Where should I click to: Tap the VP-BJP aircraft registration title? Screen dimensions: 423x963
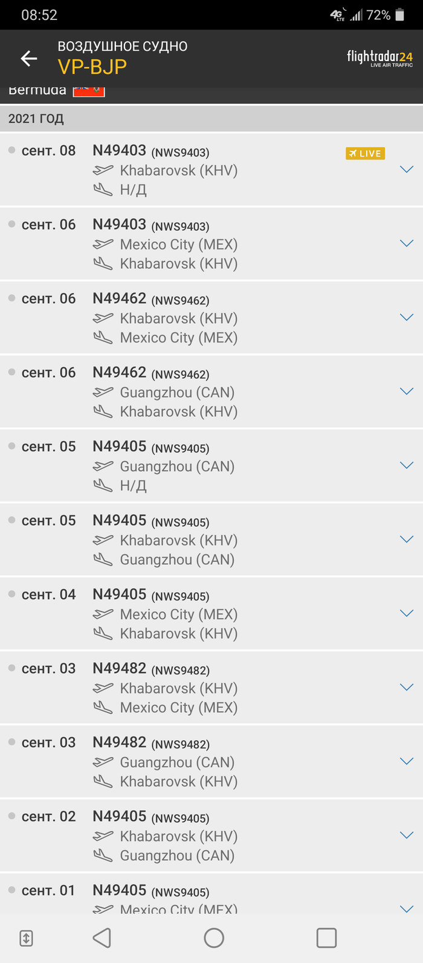[92, 66]
